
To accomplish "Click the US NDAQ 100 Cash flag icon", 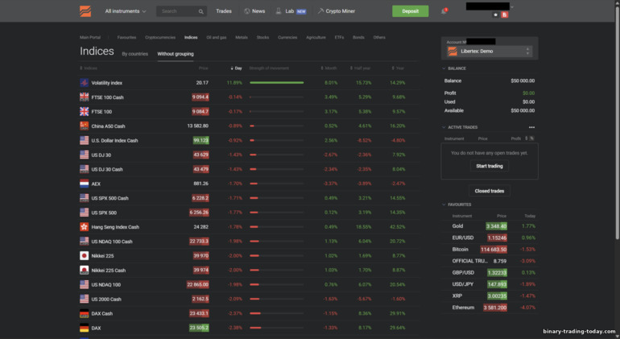I will [85, 242].
